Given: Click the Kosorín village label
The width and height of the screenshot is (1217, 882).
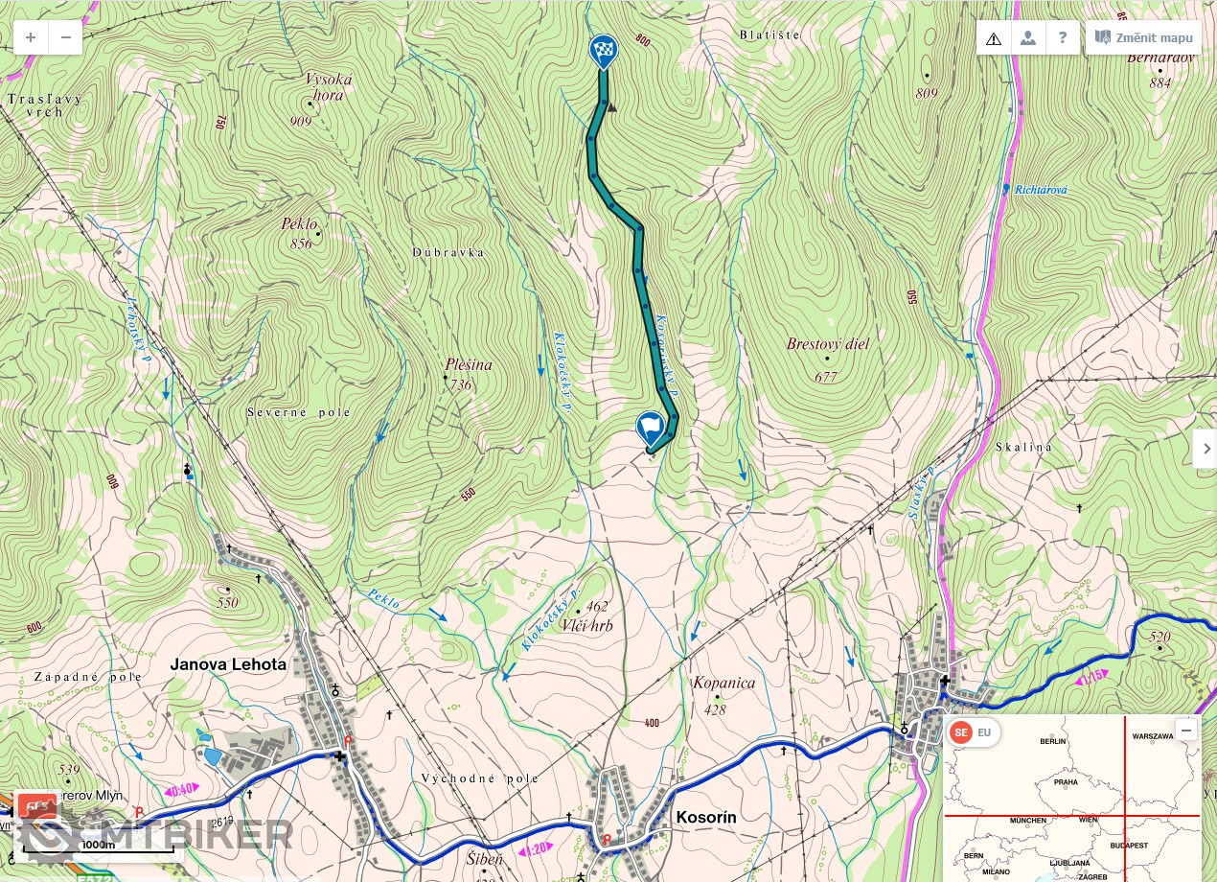Looking at the screenshot, I should click(x=706, y=818).
